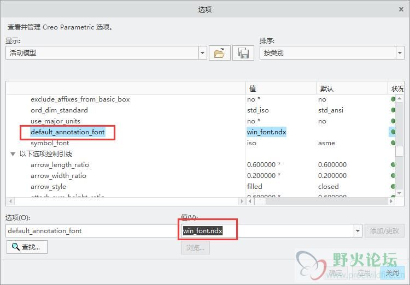Click the std_ansi default value
410x285 pixels.
click(x=331, y=110)
